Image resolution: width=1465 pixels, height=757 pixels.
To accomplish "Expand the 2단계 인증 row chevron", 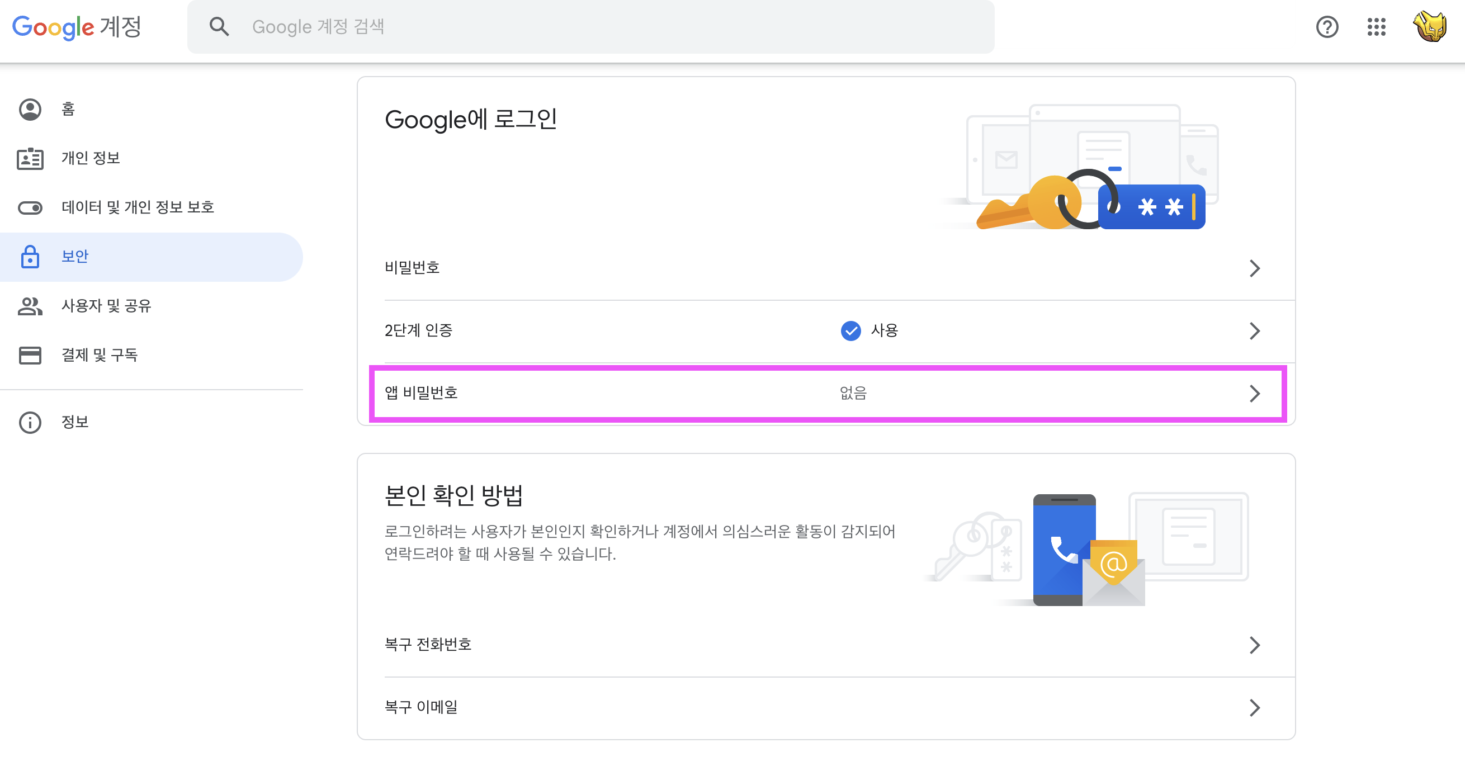I will [x=1255, y=331].
